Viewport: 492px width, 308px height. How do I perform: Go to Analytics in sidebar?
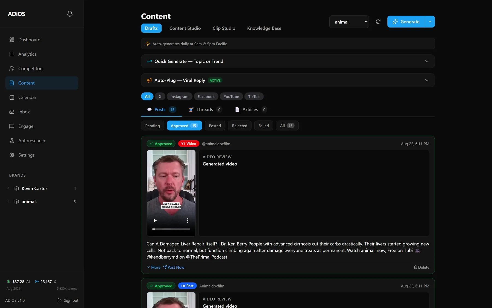(x=42, y=54)
